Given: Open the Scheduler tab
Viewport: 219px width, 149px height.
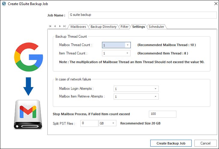Looking at the screenshot, I should (156, 27).
